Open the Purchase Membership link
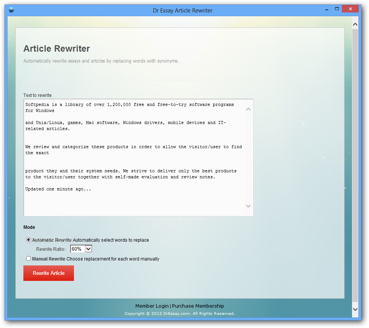The height and width of the screenshot is (328, 369). click(198, 306)
